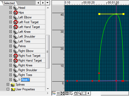Open the tab list dropdown arrow
The image size is (129, 96).
[x=48, y=3]
